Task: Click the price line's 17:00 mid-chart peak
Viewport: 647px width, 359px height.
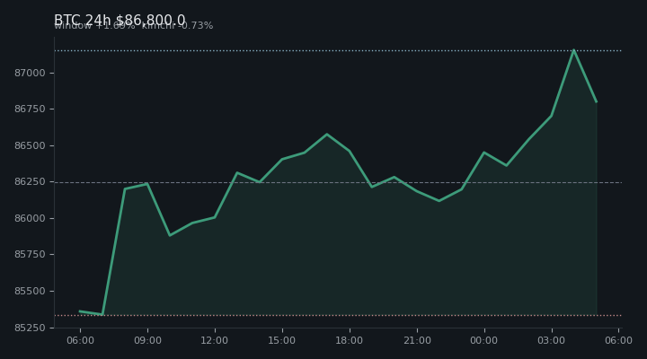Action: (327, 134)
